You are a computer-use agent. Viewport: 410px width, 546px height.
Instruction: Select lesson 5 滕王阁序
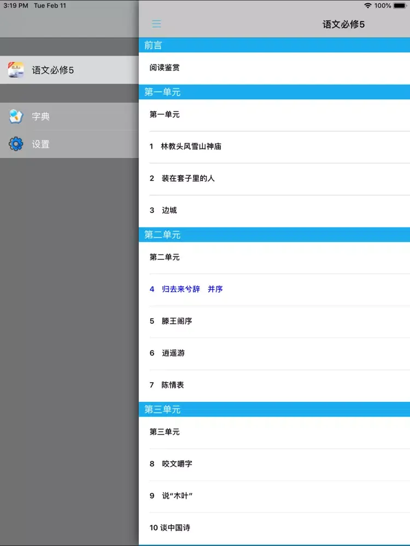[172, 321]
